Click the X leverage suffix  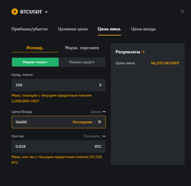pos(100,85)
